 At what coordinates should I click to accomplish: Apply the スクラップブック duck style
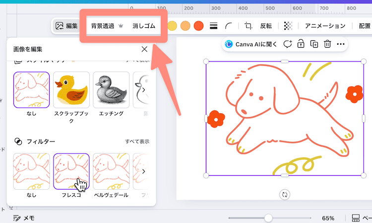coord(71,90)
